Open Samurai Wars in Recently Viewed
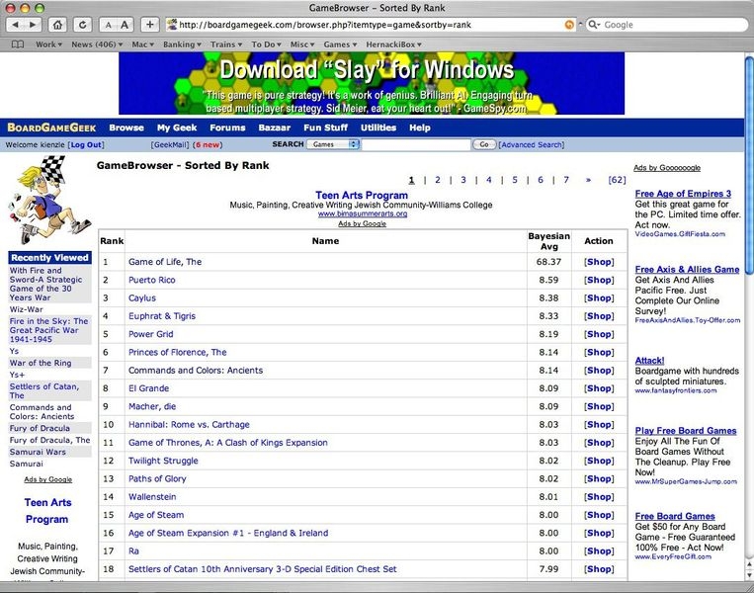Viewport: 754px width, 593px height. (x=38, y=452)
